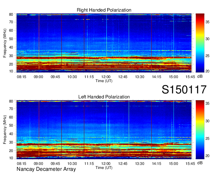This screenshot has width=213, height=173.
Task: Click the 10:30 tick label on lower plot
Action: click(x=72, y=164)
